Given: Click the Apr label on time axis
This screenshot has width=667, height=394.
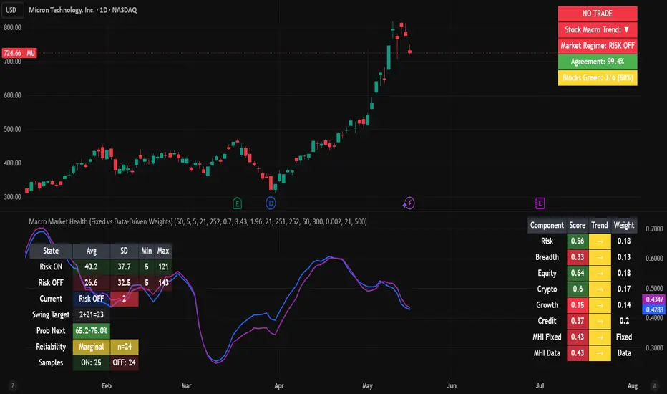Looking at the screenshot, I should point(279,386).
